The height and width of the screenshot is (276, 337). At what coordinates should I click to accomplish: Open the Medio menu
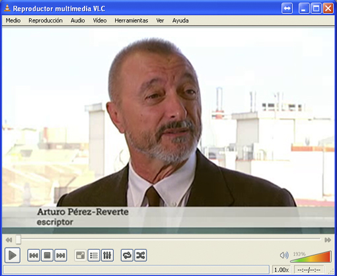coord(13,20)
